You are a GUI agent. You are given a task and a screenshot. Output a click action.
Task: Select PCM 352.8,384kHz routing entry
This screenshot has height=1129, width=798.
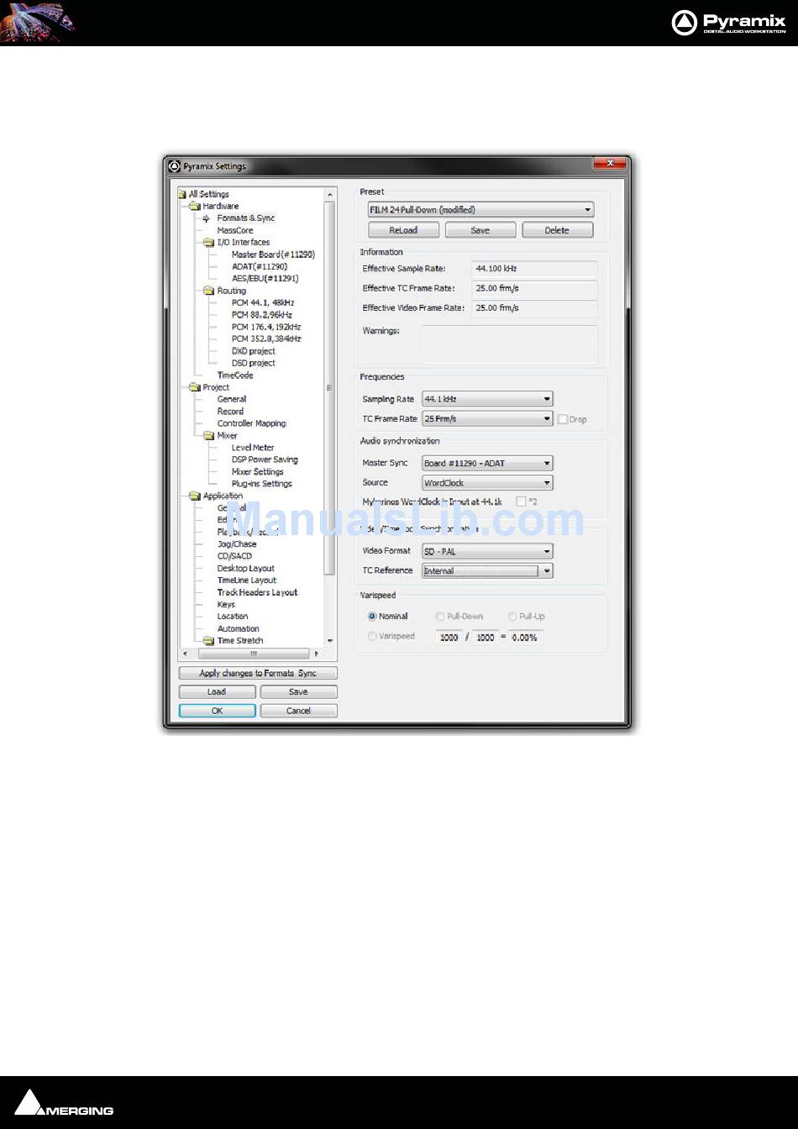point(266,339)
